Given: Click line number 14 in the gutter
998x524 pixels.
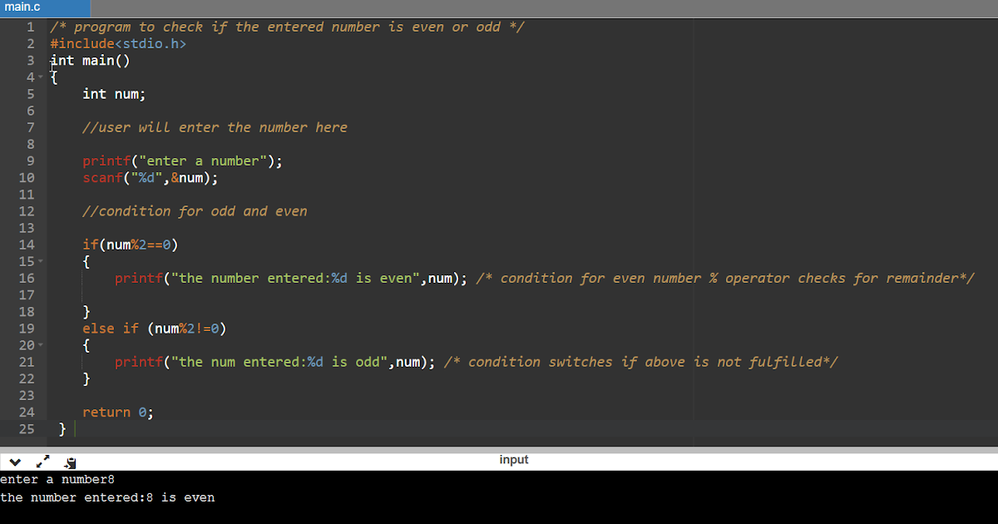Looking at the screenshot, I should [27, 245].
